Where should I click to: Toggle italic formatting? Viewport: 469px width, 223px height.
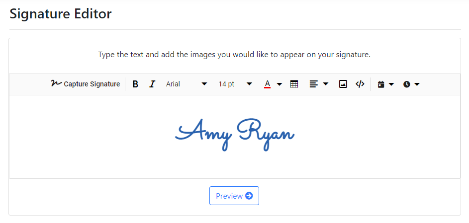pyautogui.click(x=152, y=84)
